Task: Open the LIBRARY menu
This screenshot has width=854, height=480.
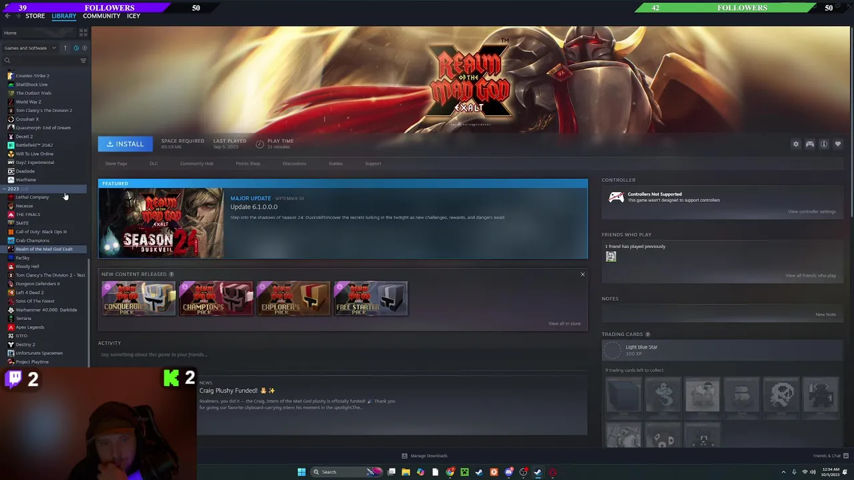Action: tap(64, 16)
